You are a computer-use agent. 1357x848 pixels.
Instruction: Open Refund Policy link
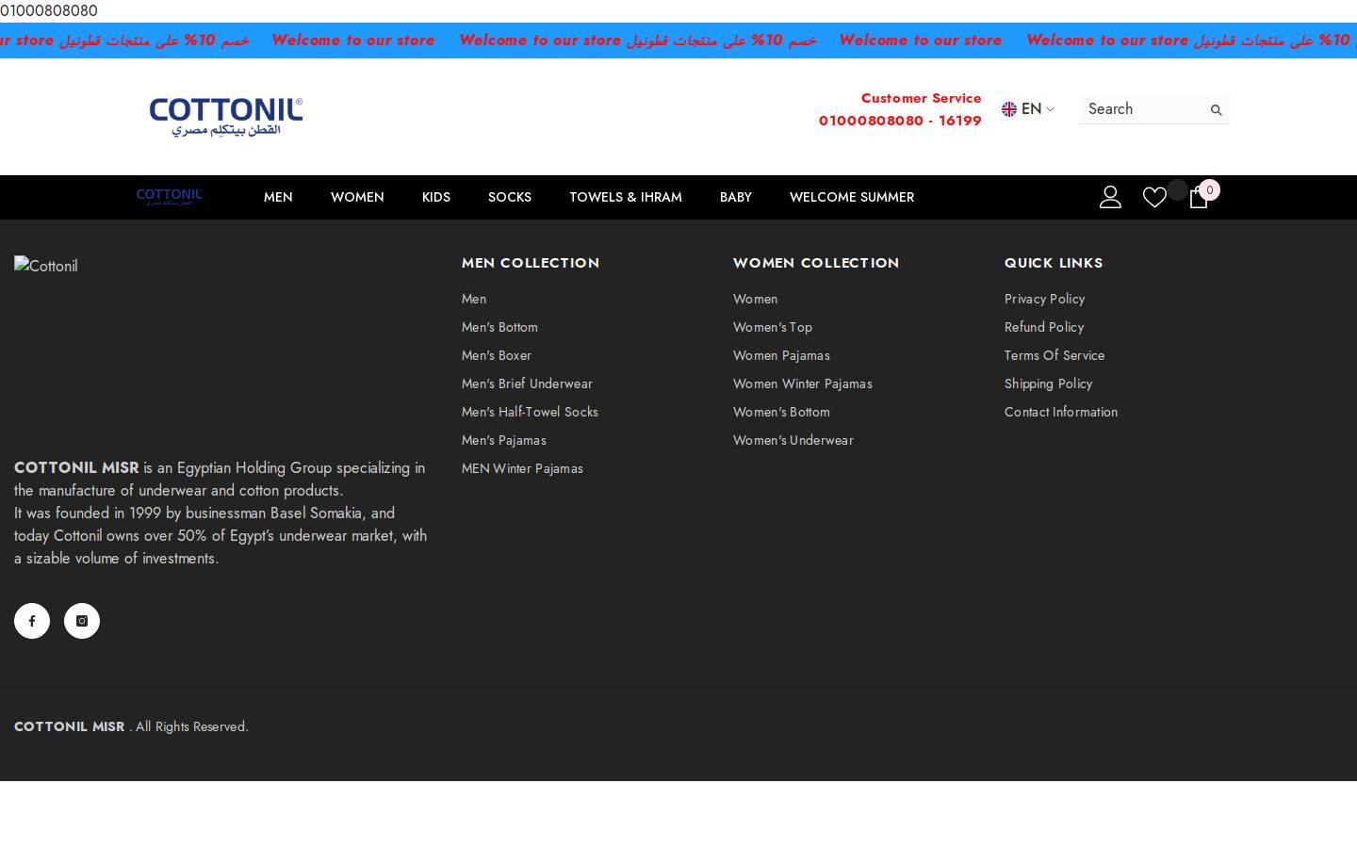click(1044, 327)
